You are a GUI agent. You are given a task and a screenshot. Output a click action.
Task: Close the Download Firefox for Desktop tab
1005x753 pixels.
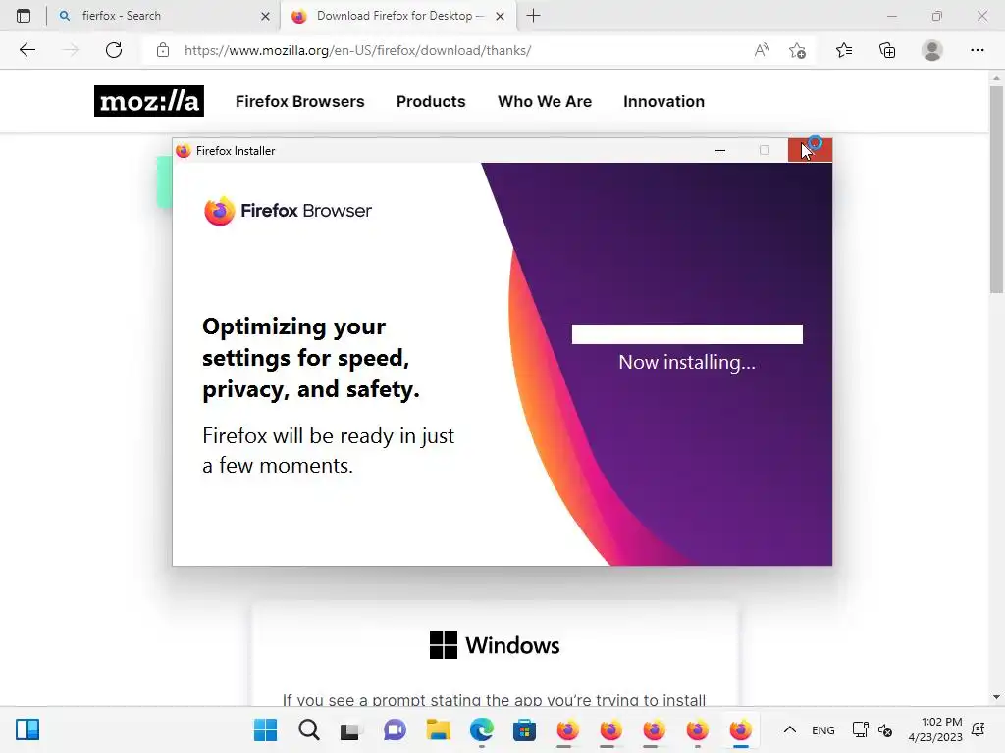click(500, 16)
